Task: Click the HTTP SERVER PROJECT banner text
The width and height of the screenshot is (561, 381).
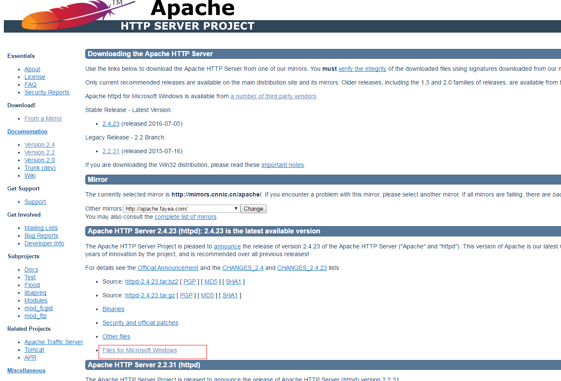Action: pyautogui.click(x=187, y=26)
